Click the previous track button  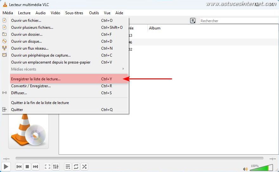[x=19, y=167]
